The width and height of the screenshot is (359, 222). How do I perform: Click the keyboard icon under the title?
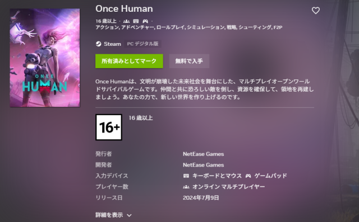[x=136, y=21]
